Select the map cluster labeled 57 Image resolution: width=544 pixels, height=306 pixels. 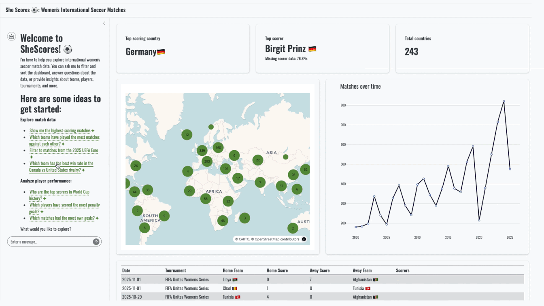click(281, 186)
